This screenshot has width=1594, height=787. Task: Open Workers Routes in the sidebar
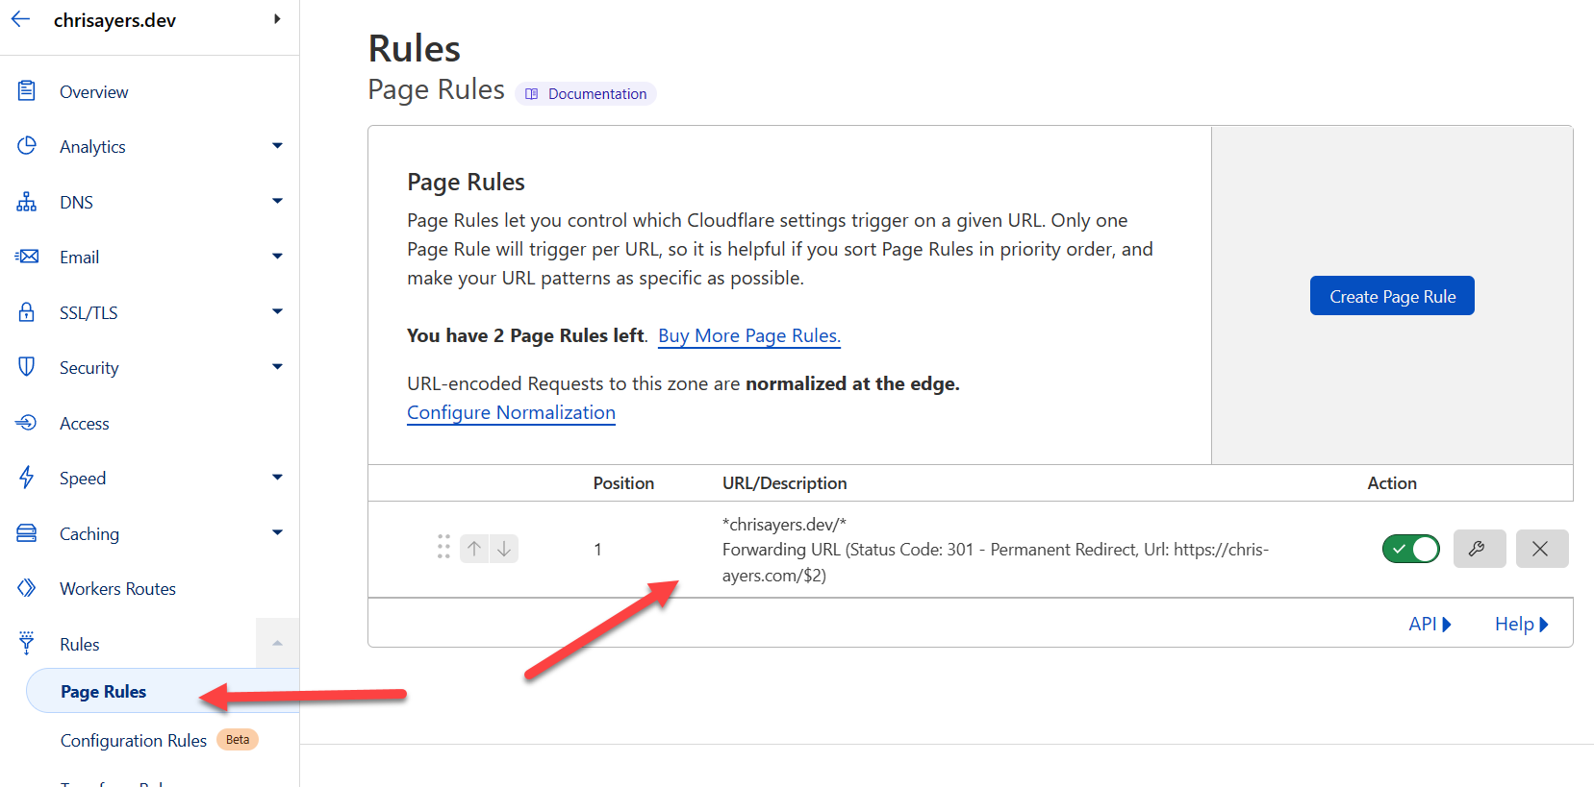117,589
